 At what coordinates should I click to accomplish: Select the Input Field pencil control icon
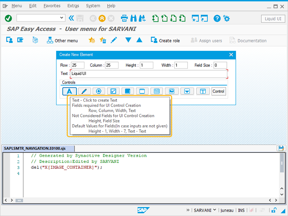point(84,91)
